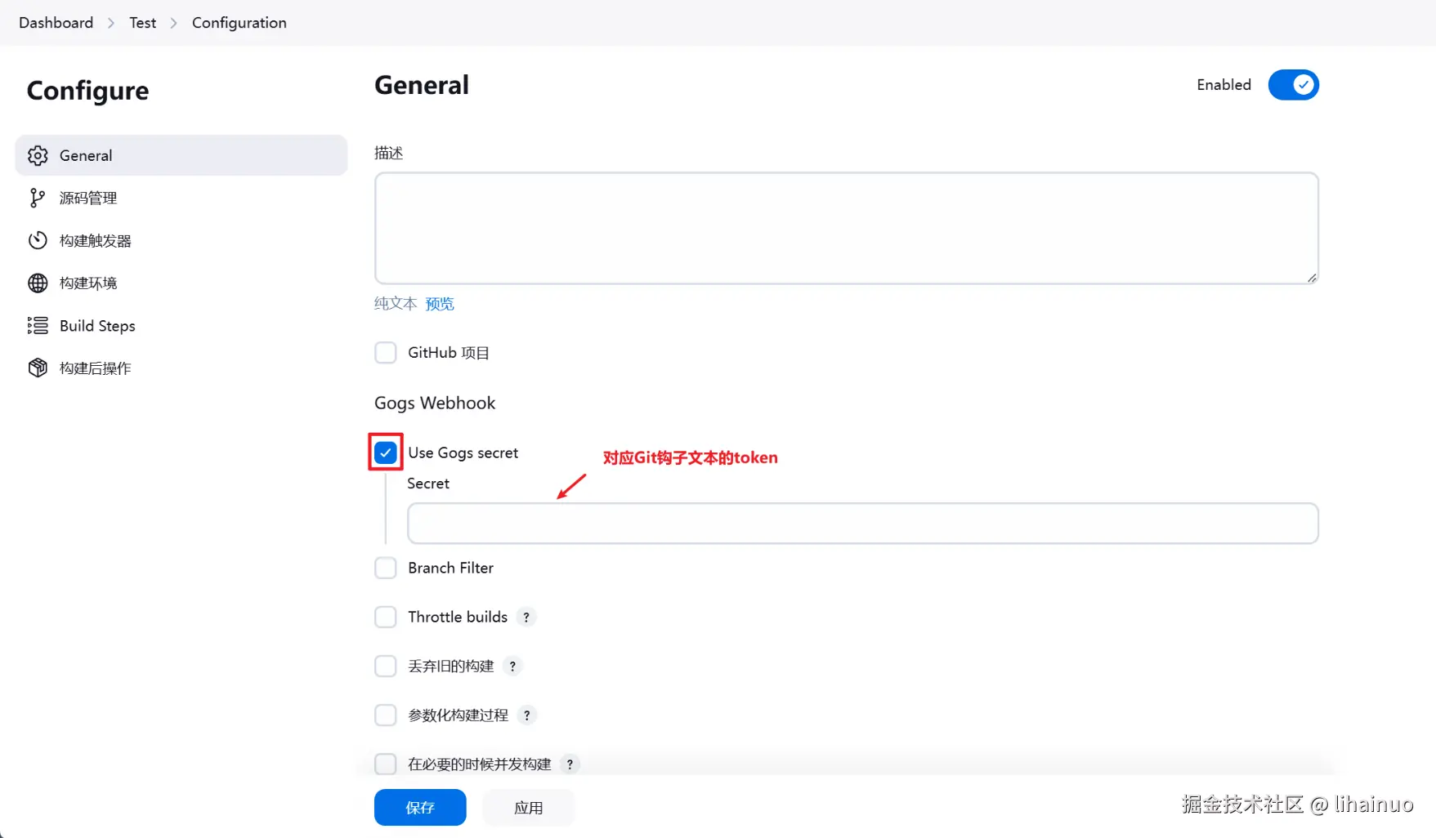
Task: Click the 应用 button
Action: point(527,807)
